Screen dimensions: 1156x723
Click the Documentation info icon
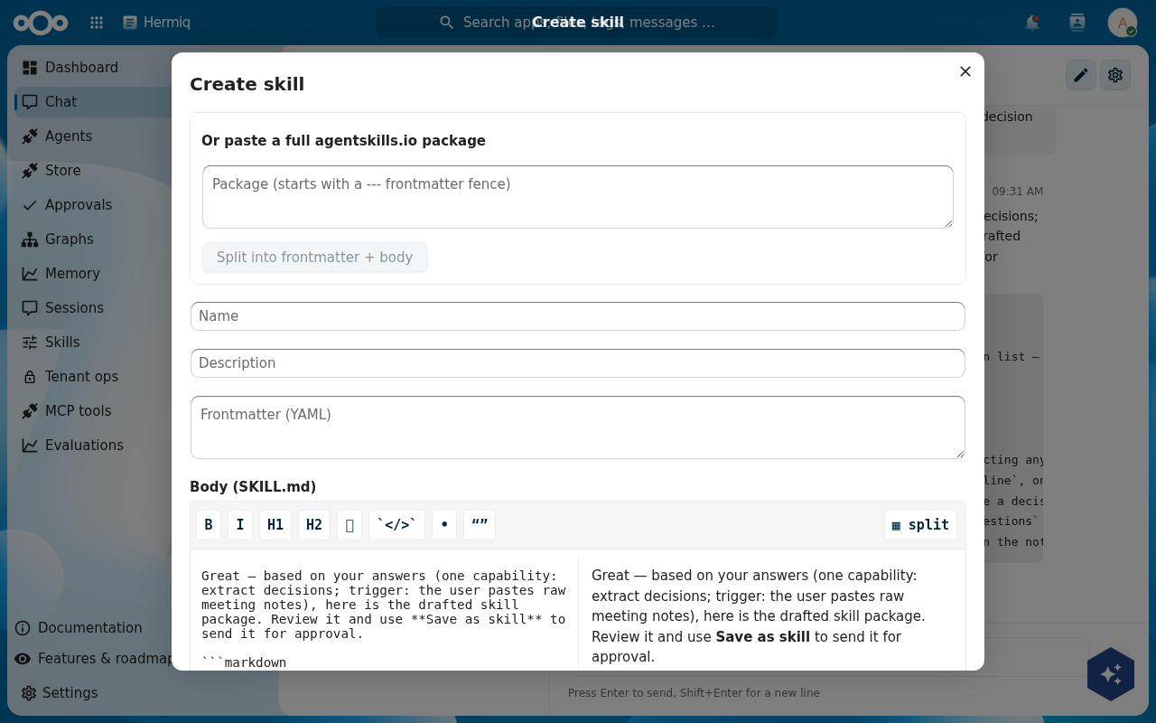point(23,628)
